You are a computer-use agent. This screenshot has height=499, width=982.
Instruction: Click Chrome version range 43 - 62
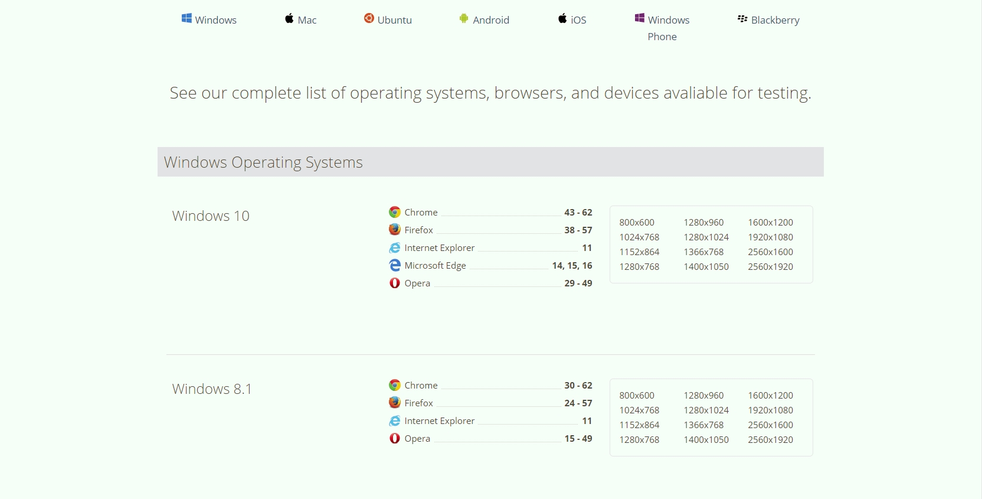pos(578,213)
